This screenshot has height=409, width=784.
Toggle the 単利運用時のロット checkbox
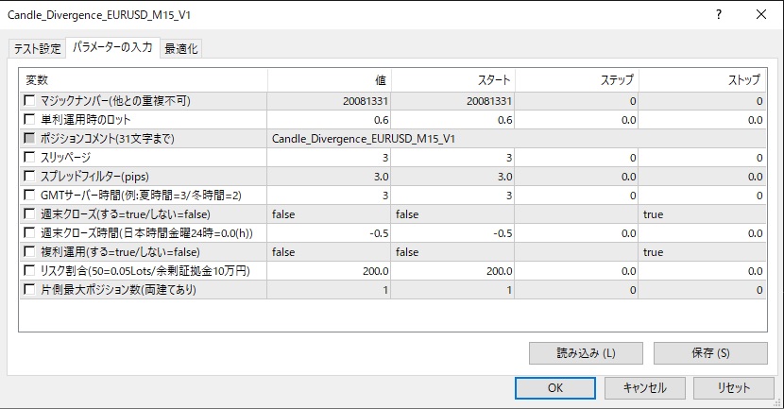point(31,120)
